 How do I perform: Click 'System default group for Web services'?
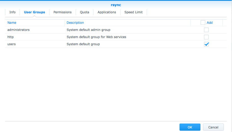tap(97, 37)
